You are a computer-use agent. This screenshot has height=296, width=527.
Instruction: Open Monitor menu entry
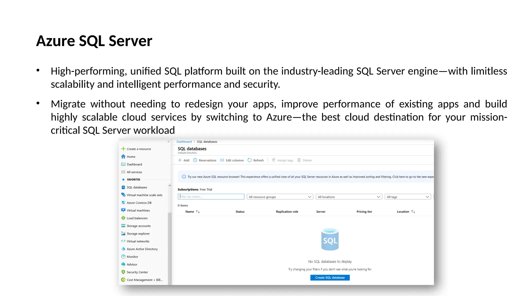(x=132, y=257)
